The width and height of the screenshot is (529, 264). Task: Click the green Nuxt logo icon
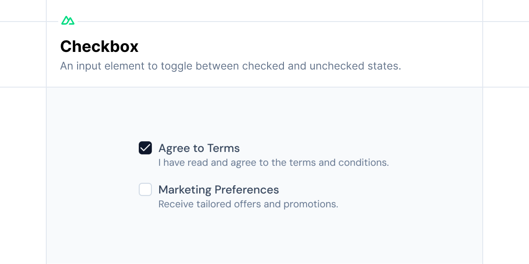(x=67, y=20)
